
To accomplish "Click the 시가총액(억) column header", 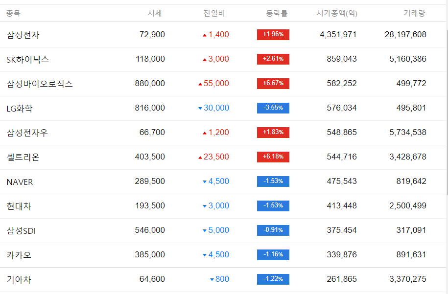I will click(x=337, y=13).
